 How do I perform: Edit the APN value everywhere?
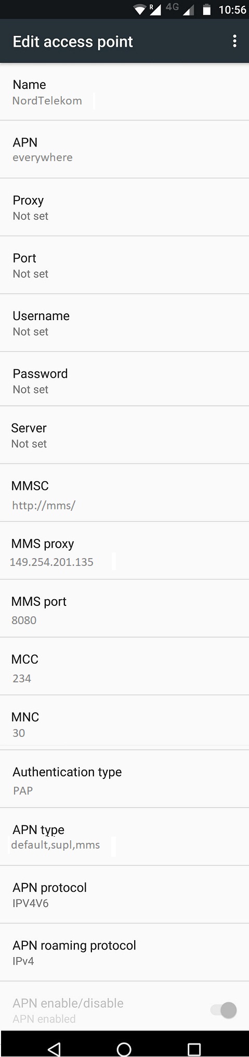[124, 150]
